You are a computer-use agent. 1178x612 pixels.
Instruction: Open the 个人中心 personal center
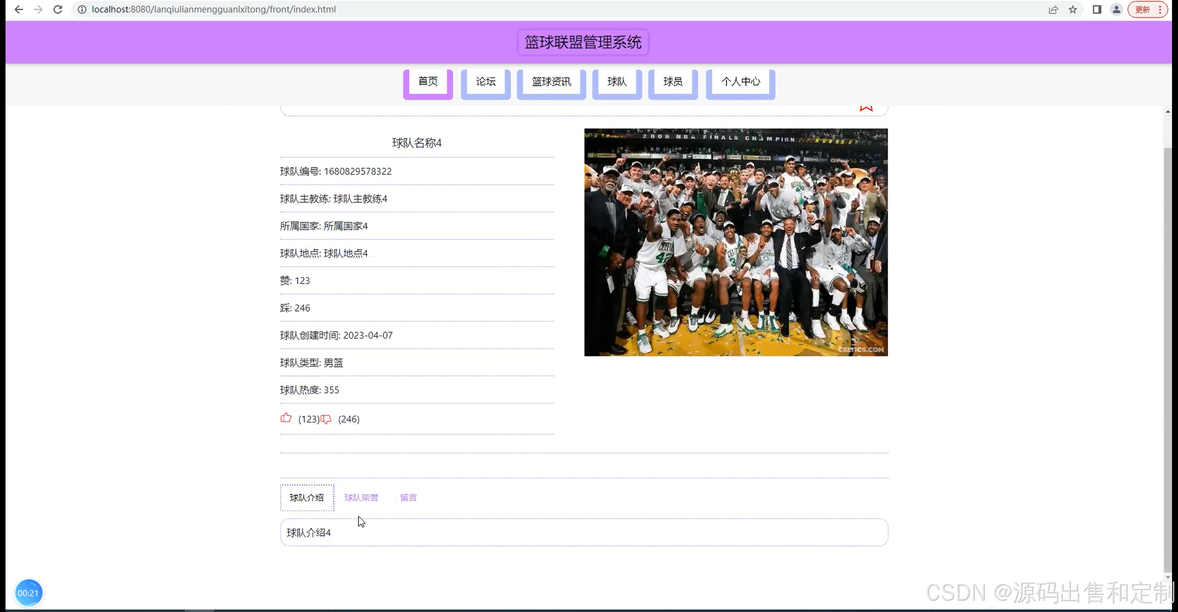pyautogui.click(x=740, y=82)
